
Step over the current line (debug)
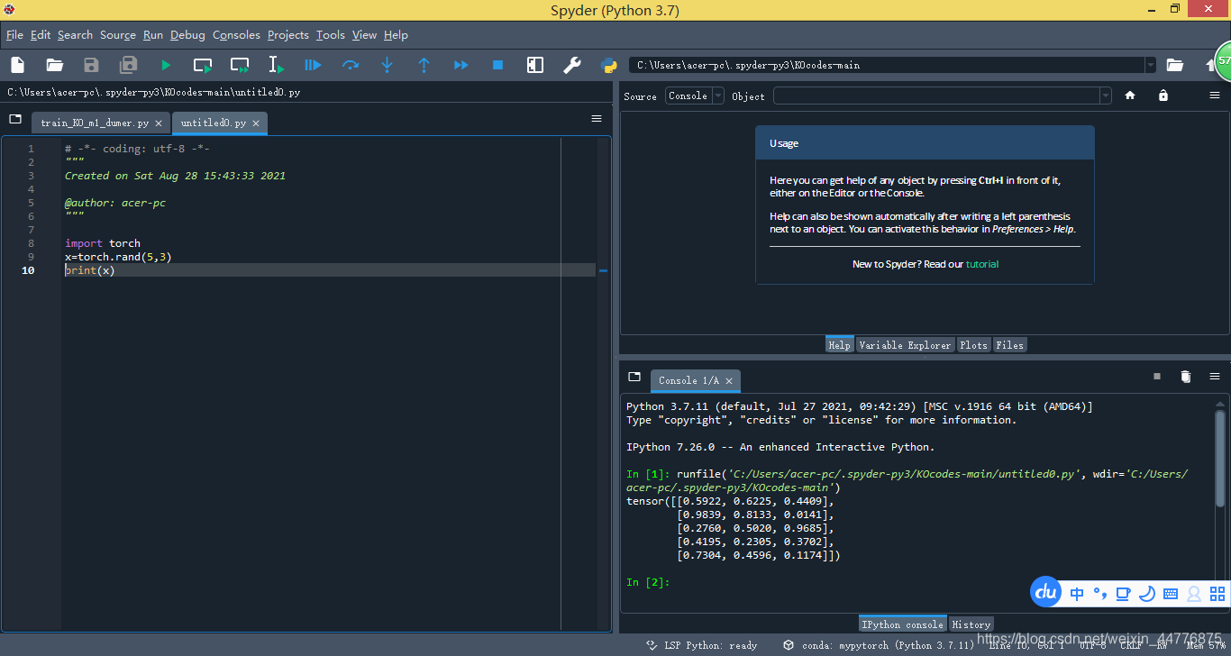point(351,65)
